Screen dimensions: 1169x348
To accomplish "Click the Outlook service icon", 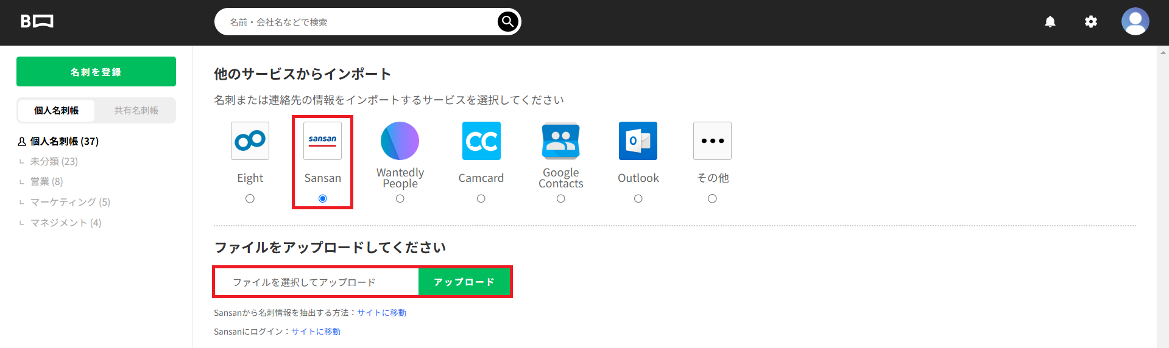I will coord(638,141).
